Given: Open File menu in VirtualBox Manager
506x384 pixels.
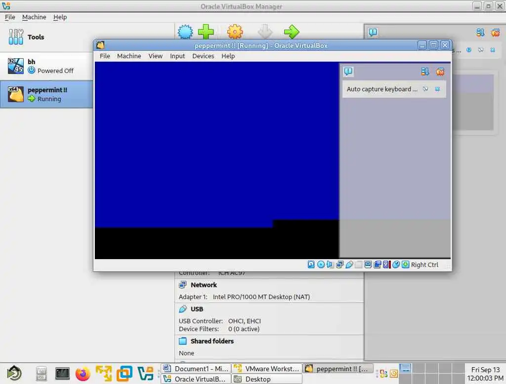Looking at the screenshot, I should point(10,17).
